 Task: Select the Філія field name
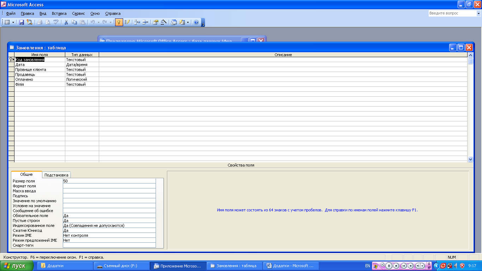40,85
